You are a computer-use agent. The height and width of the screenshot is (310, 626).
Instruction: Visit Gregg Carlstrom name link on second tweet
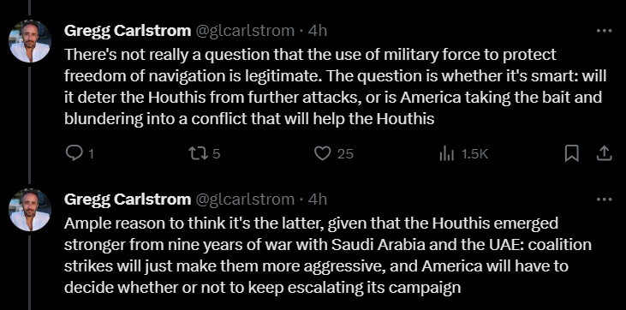128,199
